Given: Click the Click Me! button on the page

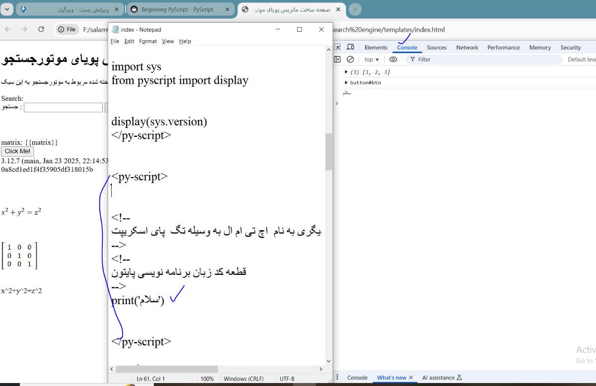Looking at the screenshot, I should [17, 151].
